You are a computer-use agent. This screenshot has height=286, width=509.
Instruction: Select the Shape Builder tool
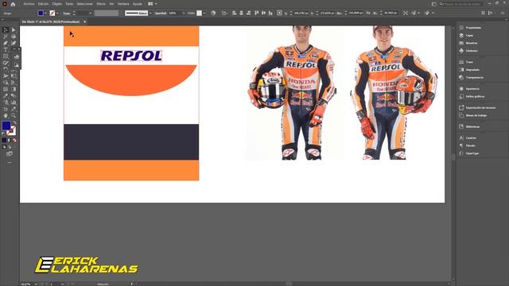(6, 83)
